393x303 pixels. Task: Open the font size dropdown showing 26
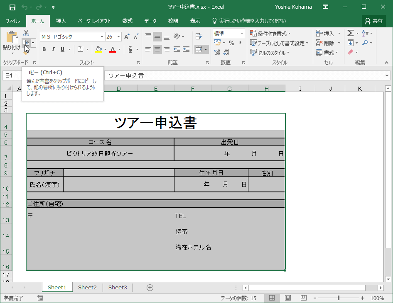tap(118, 37)
